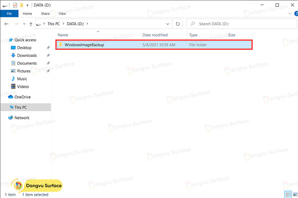The image size is (298, 198).
Task: Select the WindowsImageBackup folder name
Action: [x=84, y=45]
